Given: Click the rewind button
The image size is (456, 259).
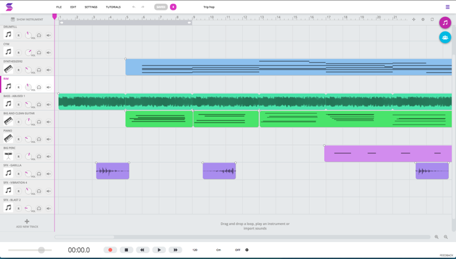Looking at the screenshot, I should (x=142, y=250).
